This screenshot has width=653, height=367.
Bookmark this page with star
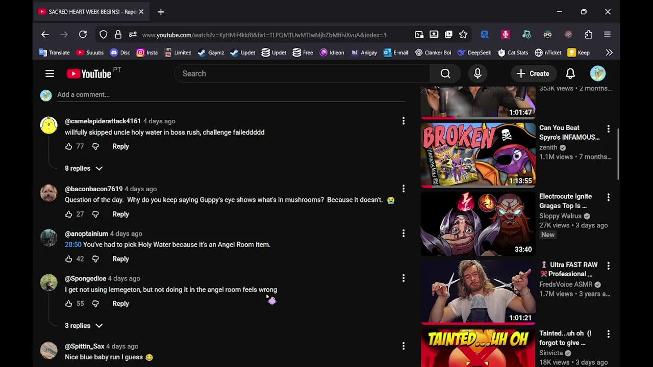pyautogui.click(x=463, y=35)
